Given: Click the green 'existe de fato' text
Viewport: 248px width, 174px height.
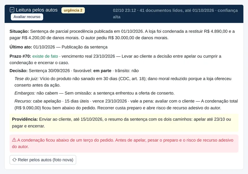Looking at the screenshot, I should (x=45, y=56).
